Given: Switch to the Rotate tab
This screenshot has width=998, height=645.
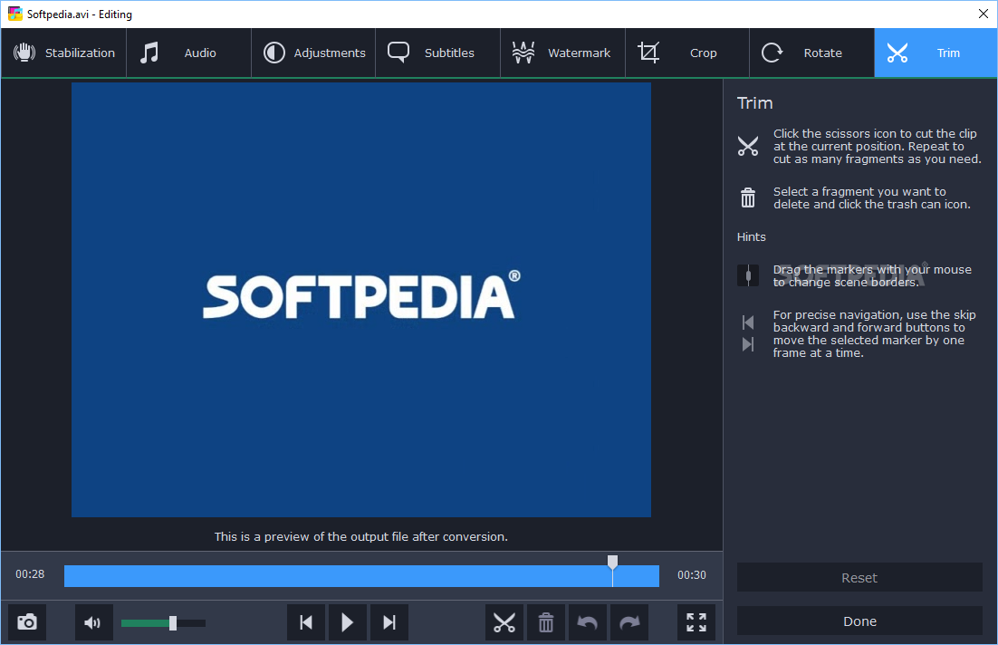Looking at the screenshot, I should (812, 53).
